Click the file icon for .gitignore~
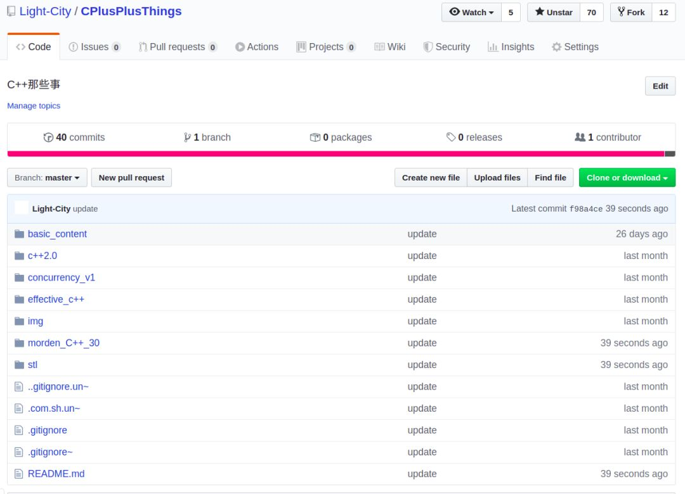This screenshot has height=494, width=685. point(19,452)
